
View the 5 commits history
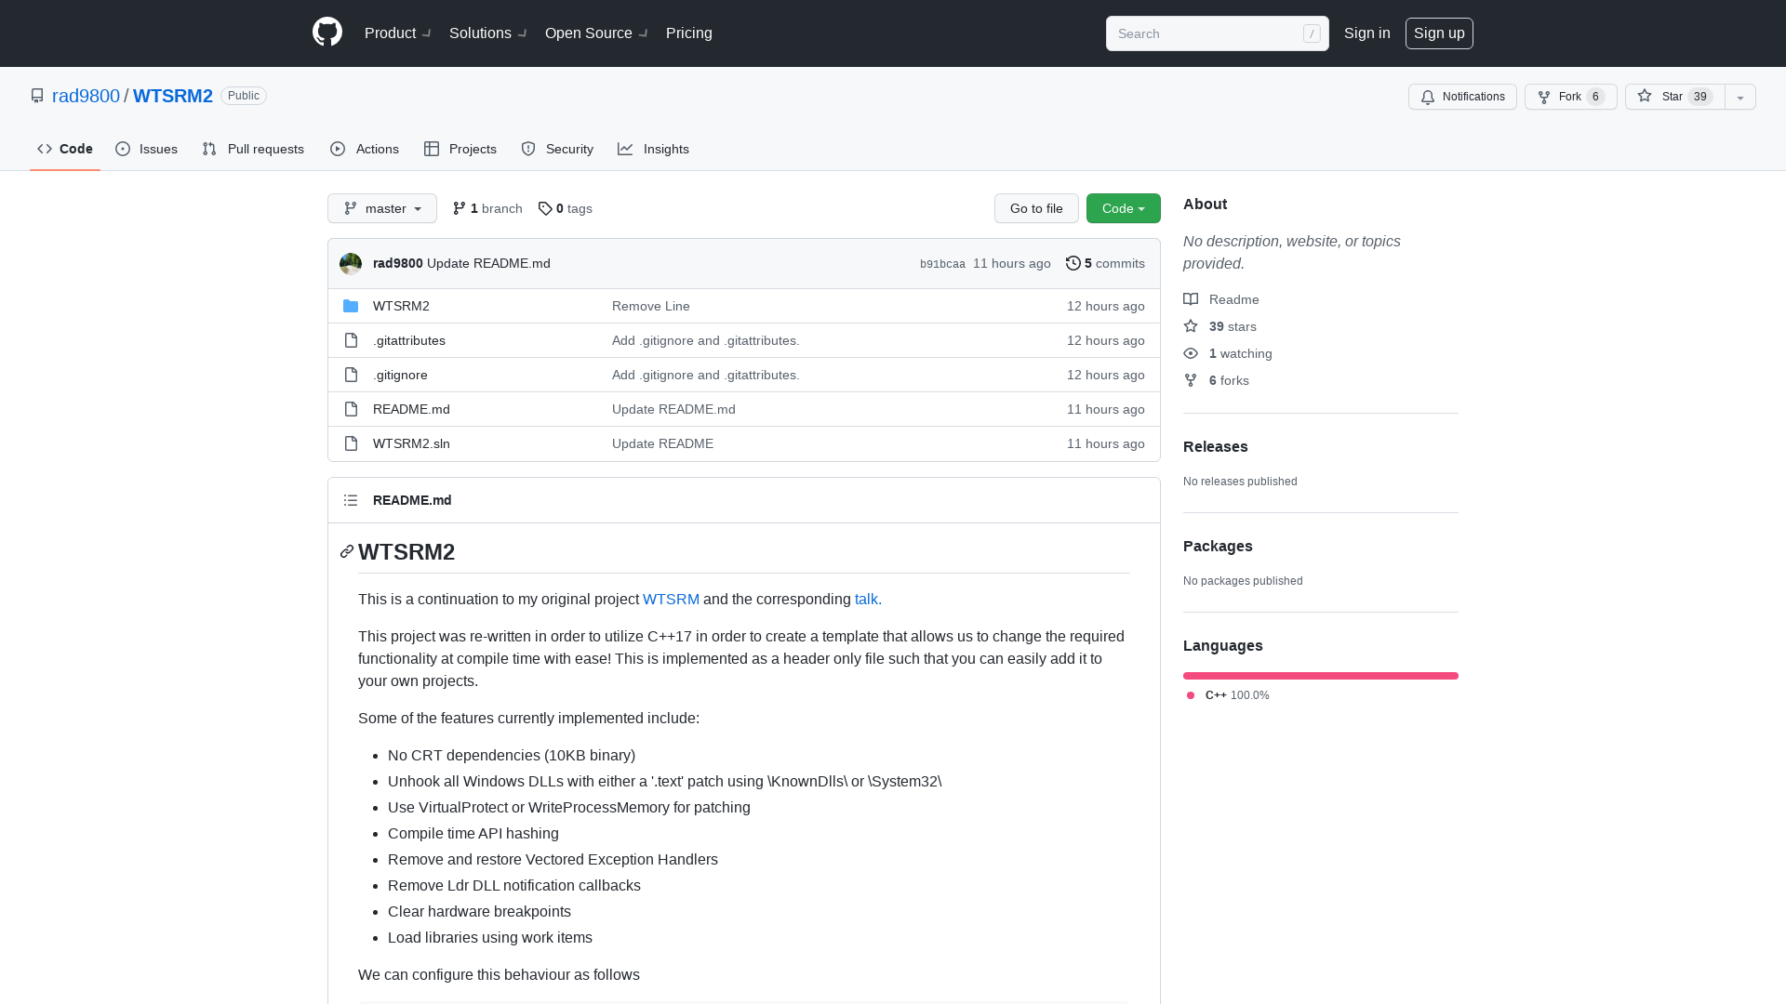1106,263
